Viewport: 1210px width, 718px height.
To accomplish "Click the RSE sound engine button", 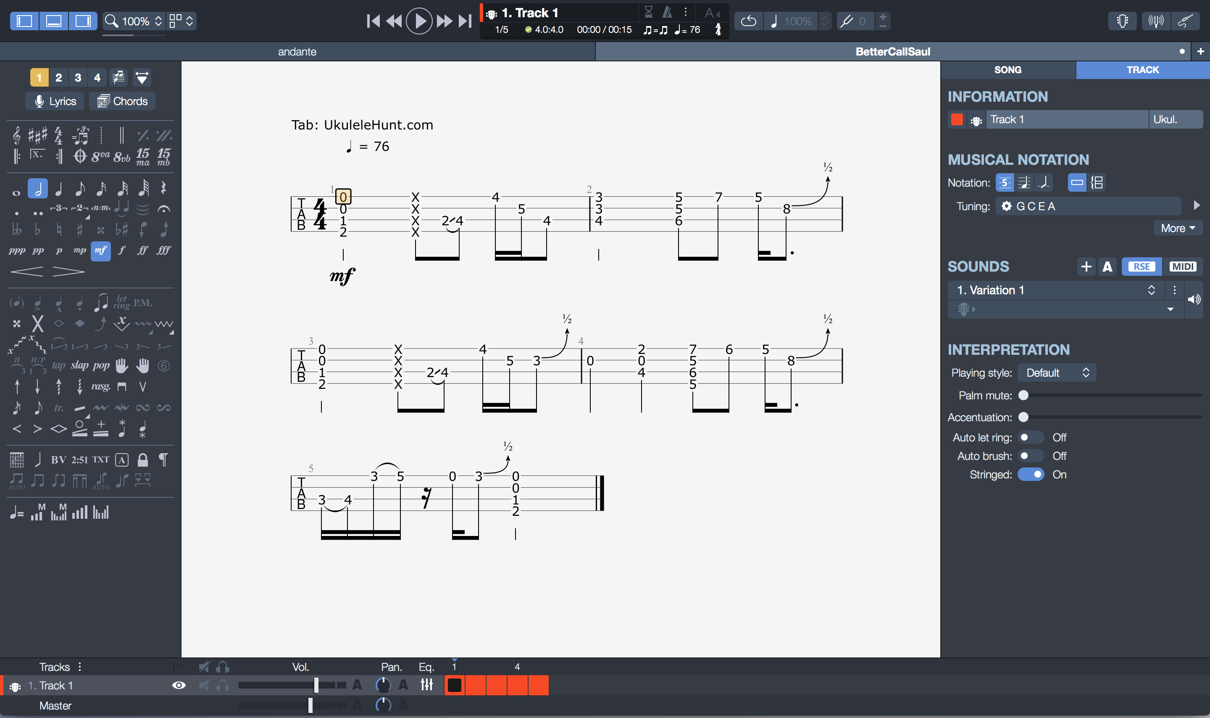I will click(1142, 266).
